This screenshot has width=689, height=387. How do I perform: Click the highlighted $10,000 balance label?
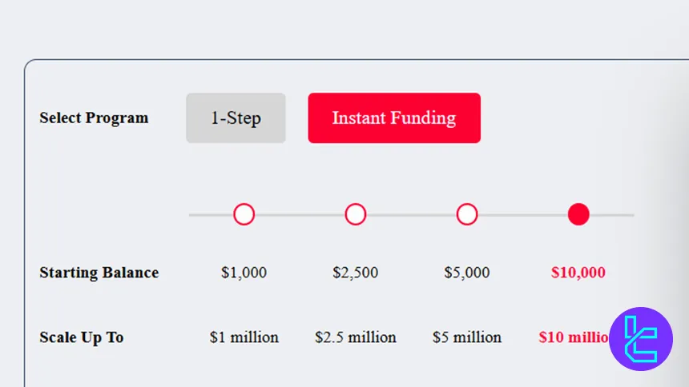pyautogui.click(x=578, y=273)
